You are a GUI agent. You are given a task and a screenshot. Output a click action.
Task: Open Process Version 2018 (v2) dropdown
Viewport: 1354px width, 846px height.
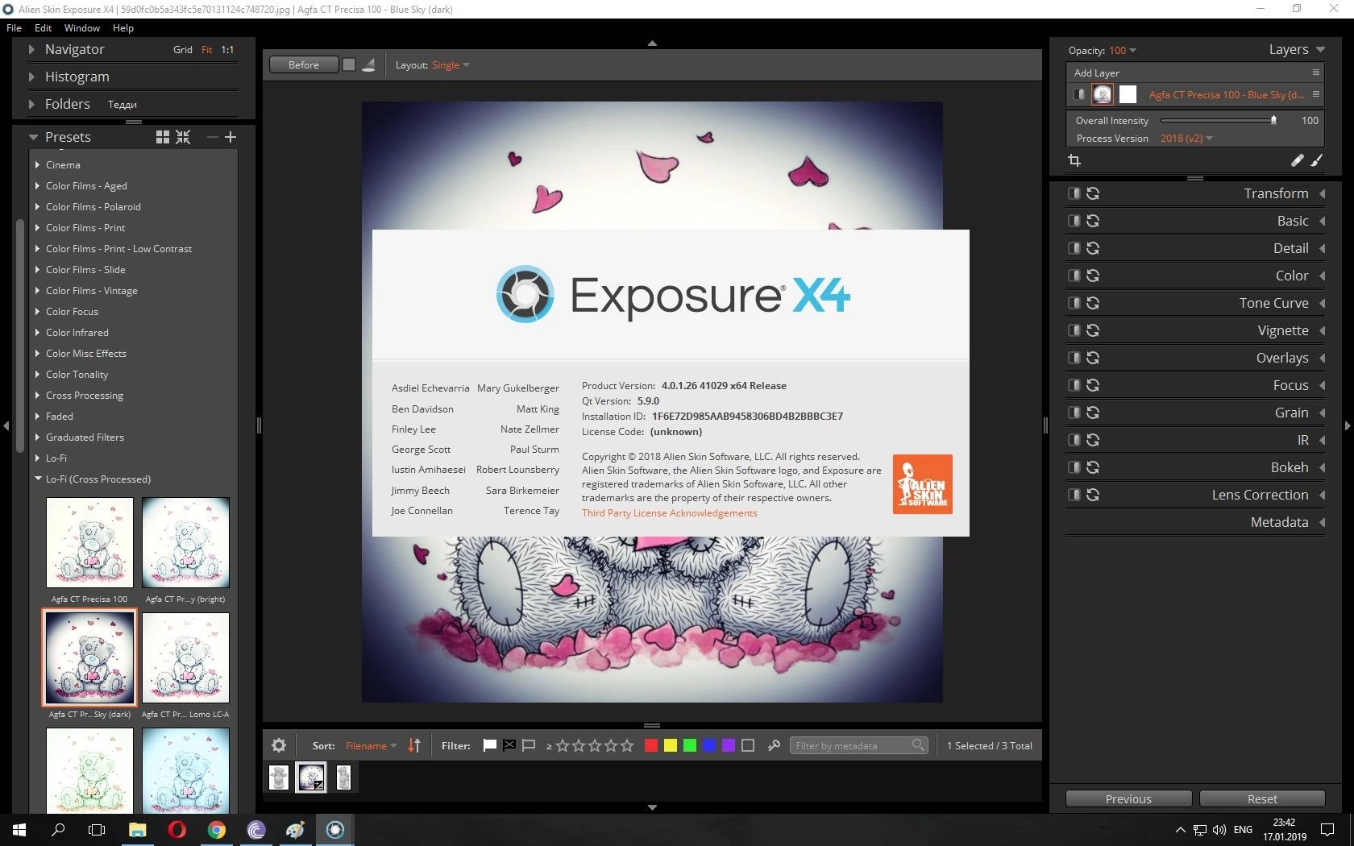point(1186,138)
